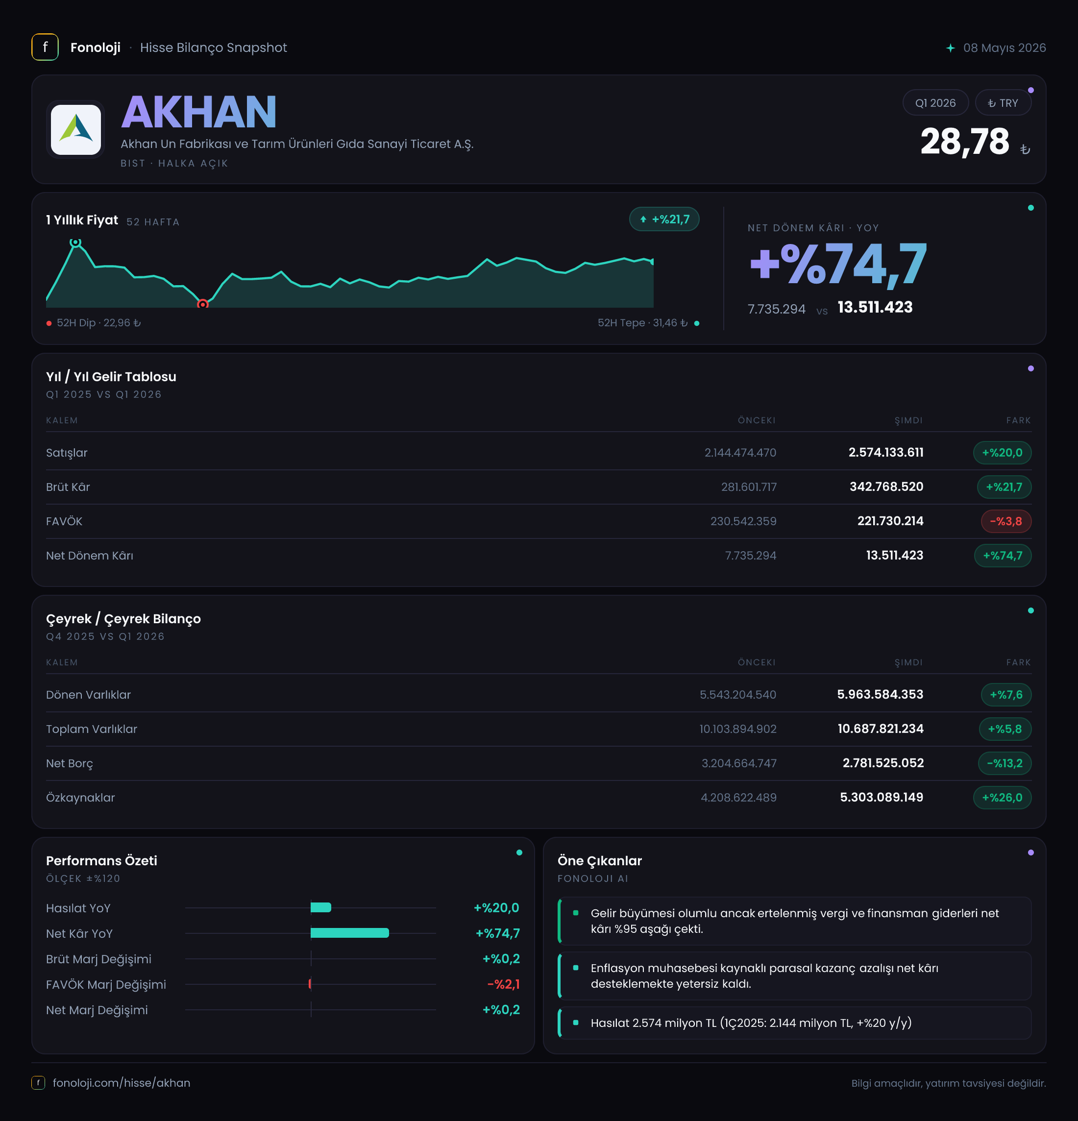Click the +%21,7 yearly price badge

664,219
